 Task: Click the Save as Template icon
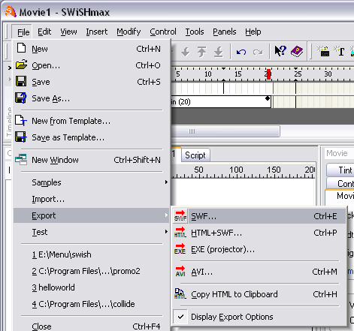(x=21, y=137)
